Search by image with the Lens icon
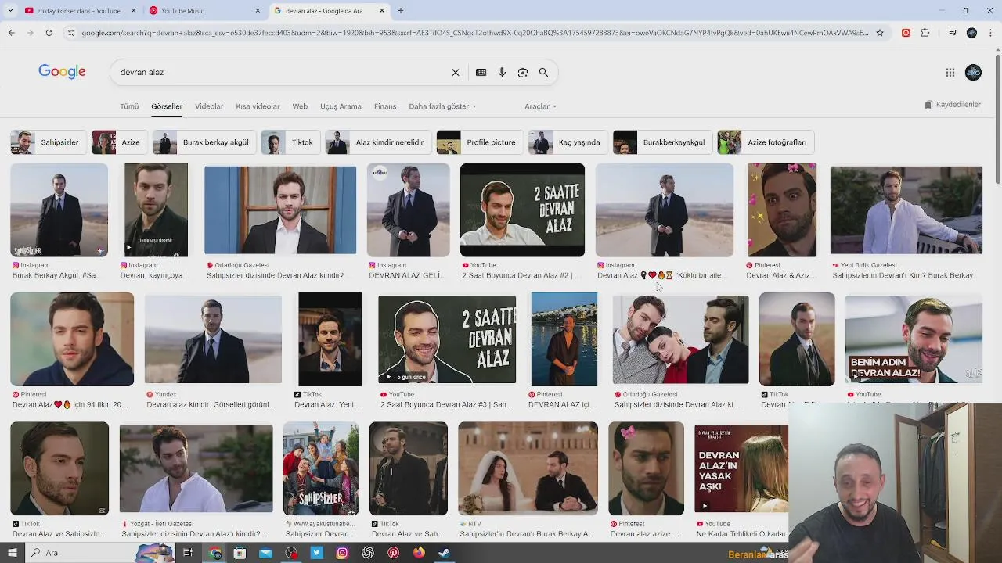The image size is (1002, 563). (522, 72)
